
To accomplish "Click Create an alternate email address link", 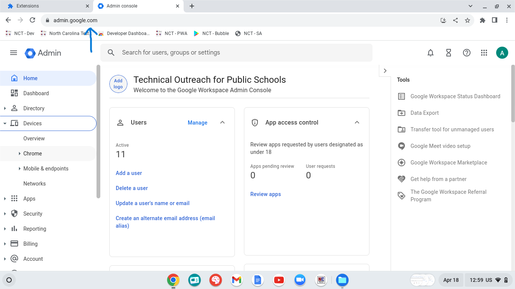I will 166,222.
